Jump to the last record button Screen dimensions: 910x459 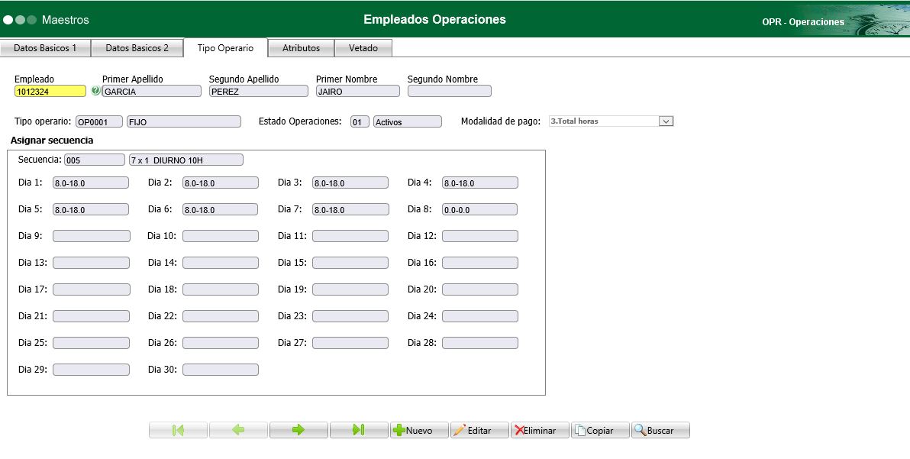[360, 430]
